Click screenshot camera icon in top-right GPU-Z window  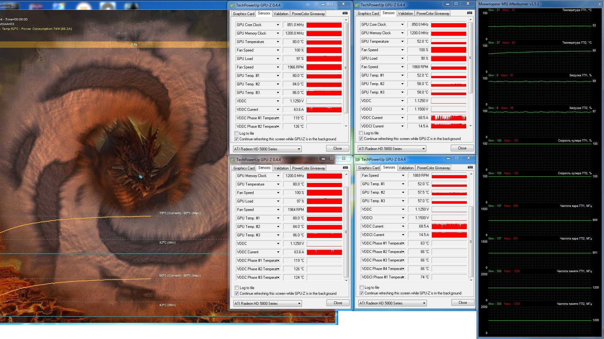pos(470,13)
